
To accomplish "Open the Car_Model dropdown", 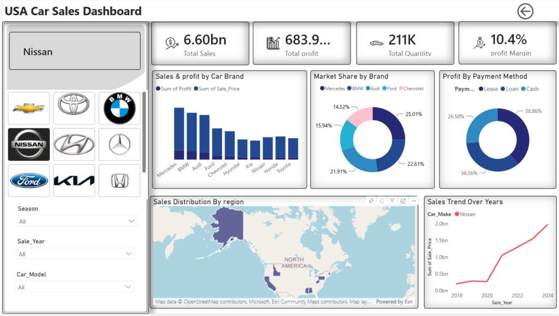I will (74, 287).
